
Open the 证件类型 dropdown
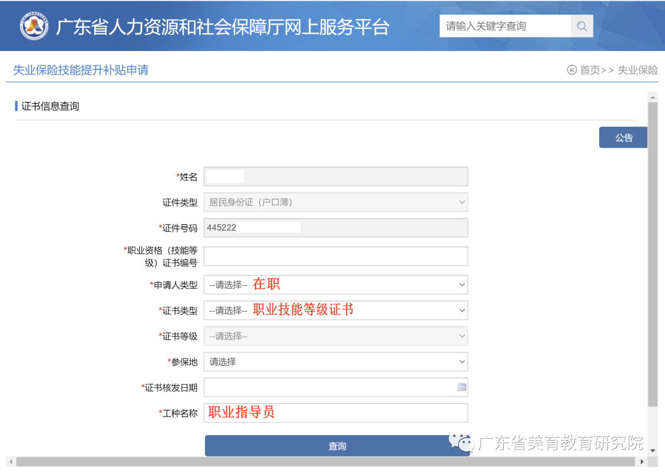coord(336,202)
